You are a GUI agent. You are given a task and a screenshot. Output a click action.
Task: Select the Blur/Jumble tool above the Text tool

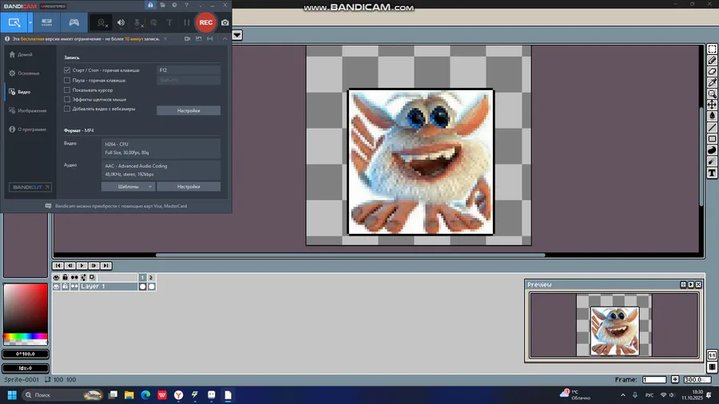point(712,161)
